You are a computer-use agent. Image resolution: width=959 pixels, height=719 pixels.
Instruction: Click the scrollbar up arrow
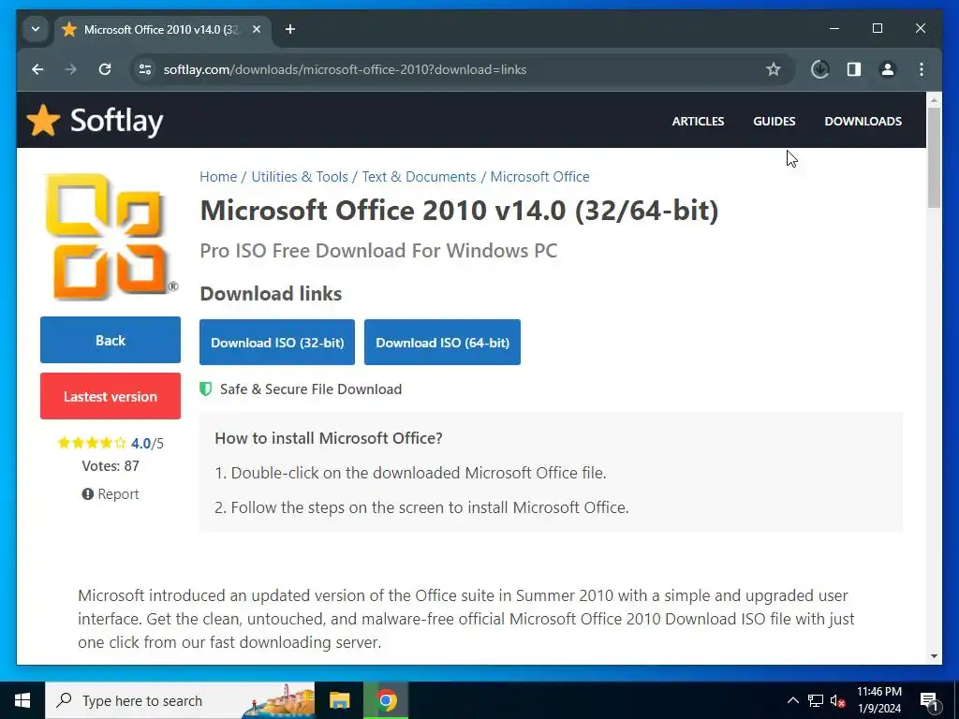tap(934, 99)
